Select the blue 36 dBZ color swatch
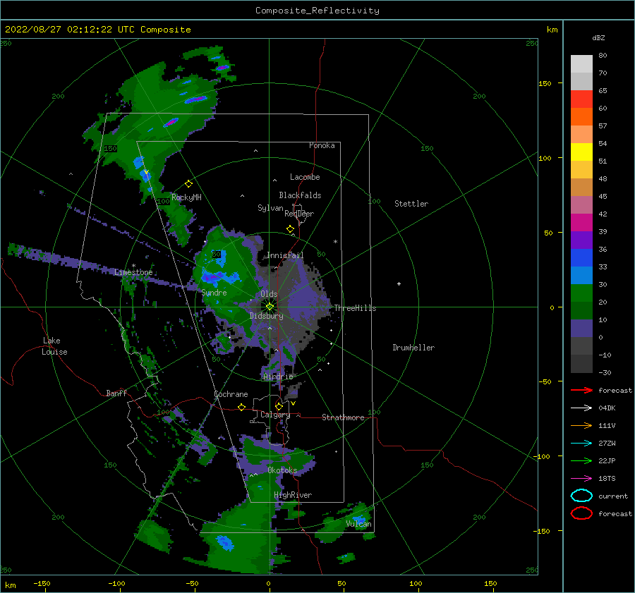This screenshot has width=635, height=593. pos(581,258)
